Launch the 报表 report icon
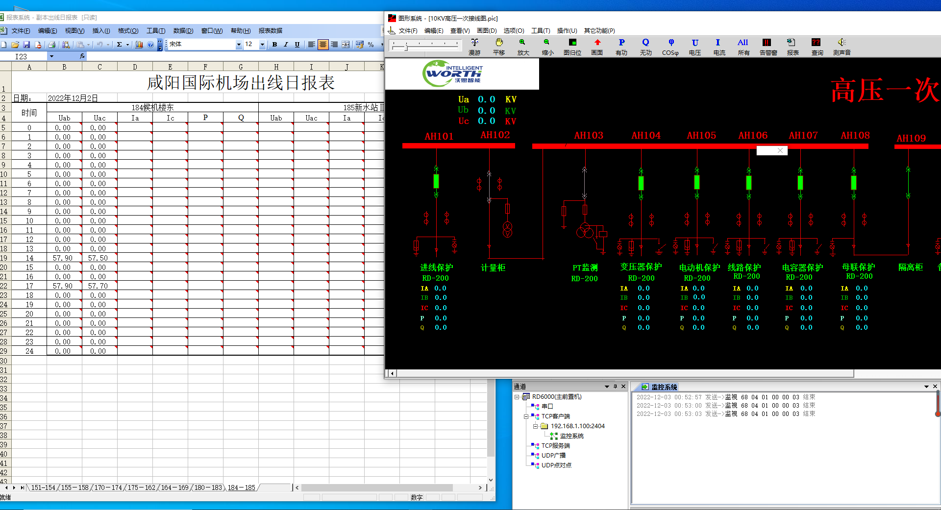 792,47
